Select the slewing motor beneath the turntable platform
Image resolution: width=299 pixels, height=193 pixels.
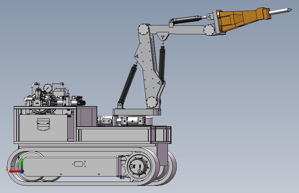click(x=134, y=121)
